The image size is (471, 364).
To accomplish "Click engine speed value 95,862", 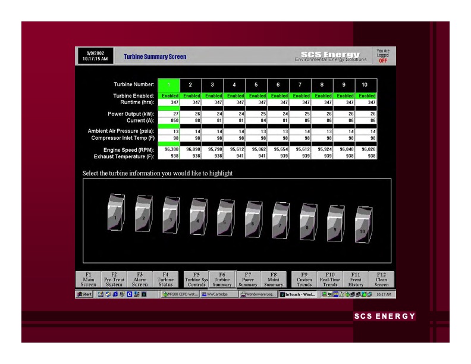I will coord(256,149).
